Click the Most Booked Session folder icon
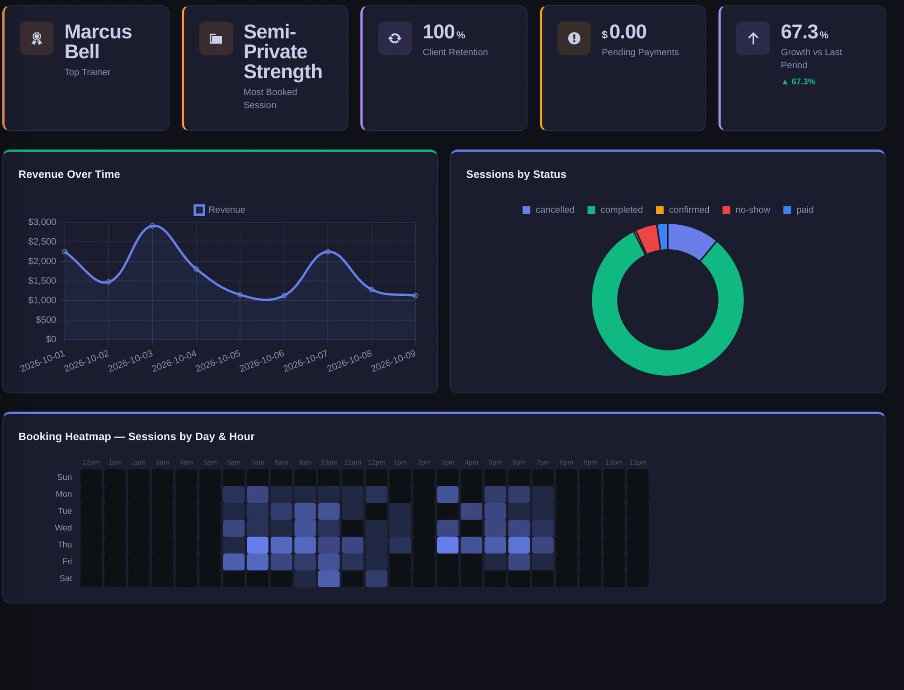Image resolution: width=904 pixels, height=690 pixels. point(216,38)
